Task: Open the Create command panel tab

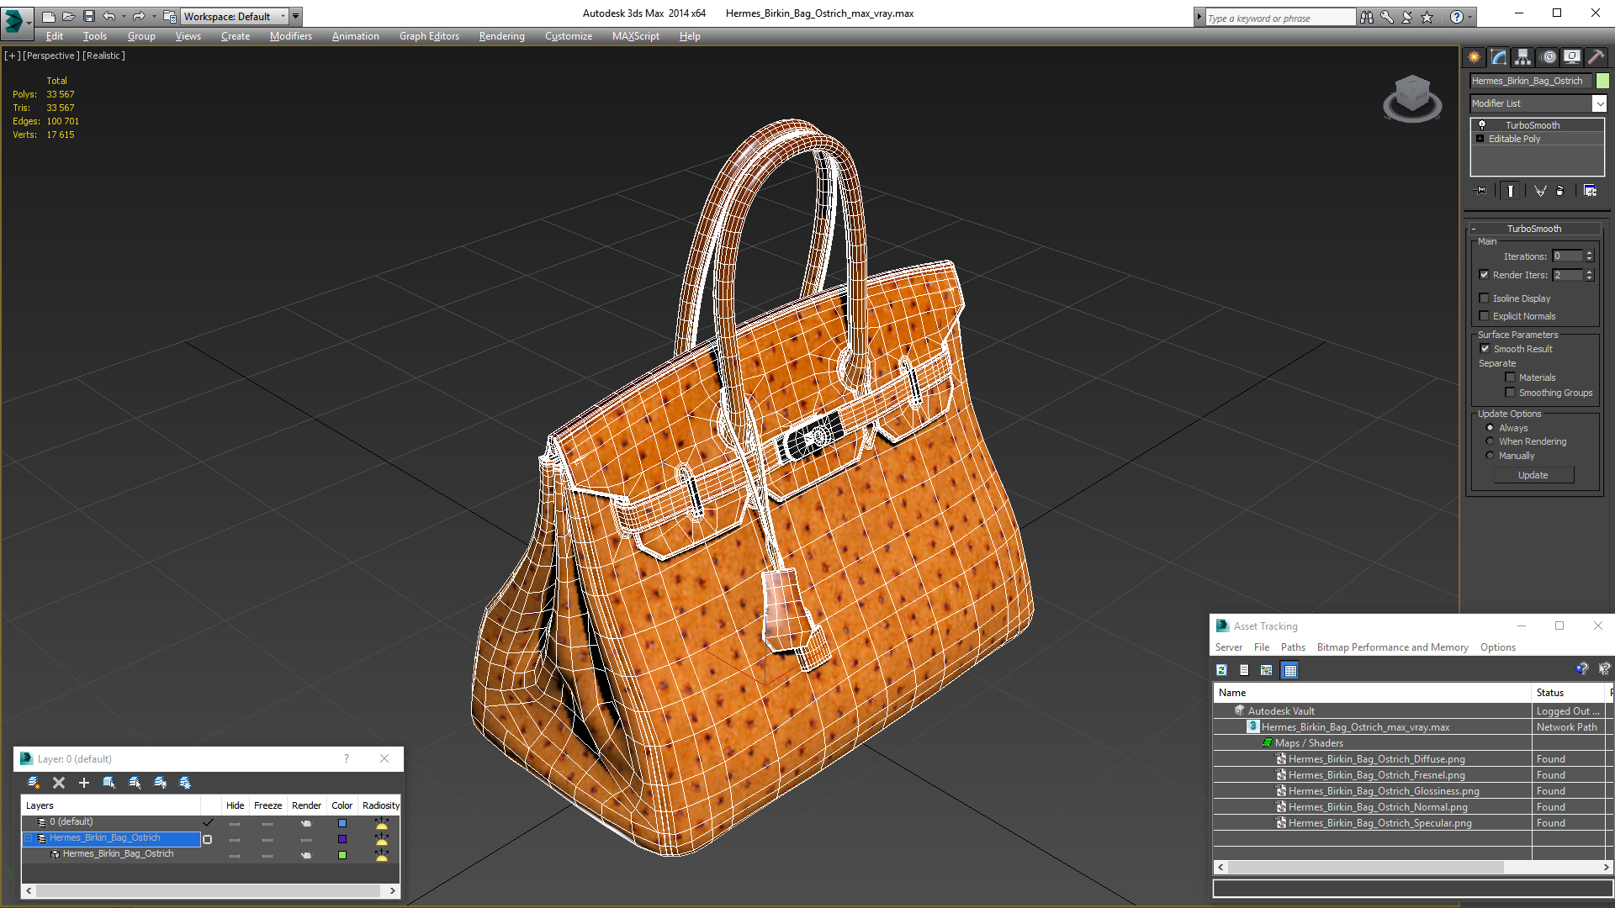Action: pos(1475,57)
